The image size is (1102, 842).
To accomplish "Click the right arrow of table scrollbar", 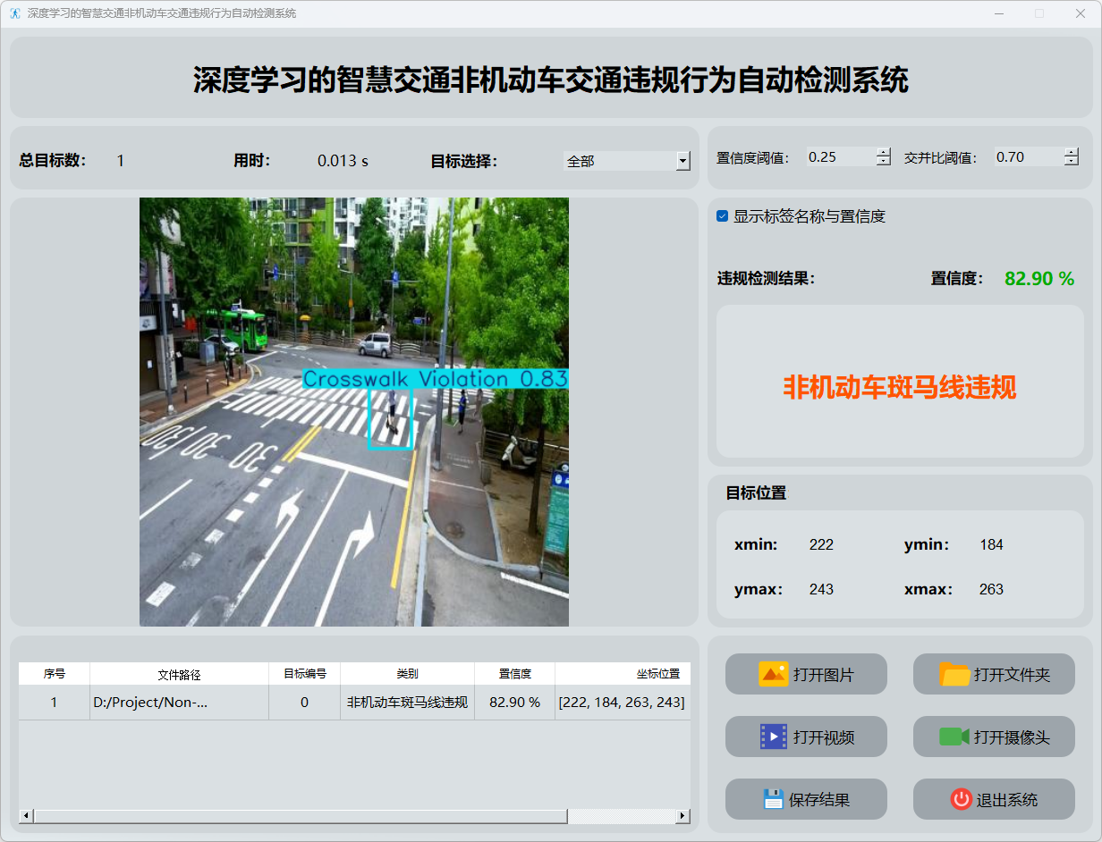I will [682, 816].
